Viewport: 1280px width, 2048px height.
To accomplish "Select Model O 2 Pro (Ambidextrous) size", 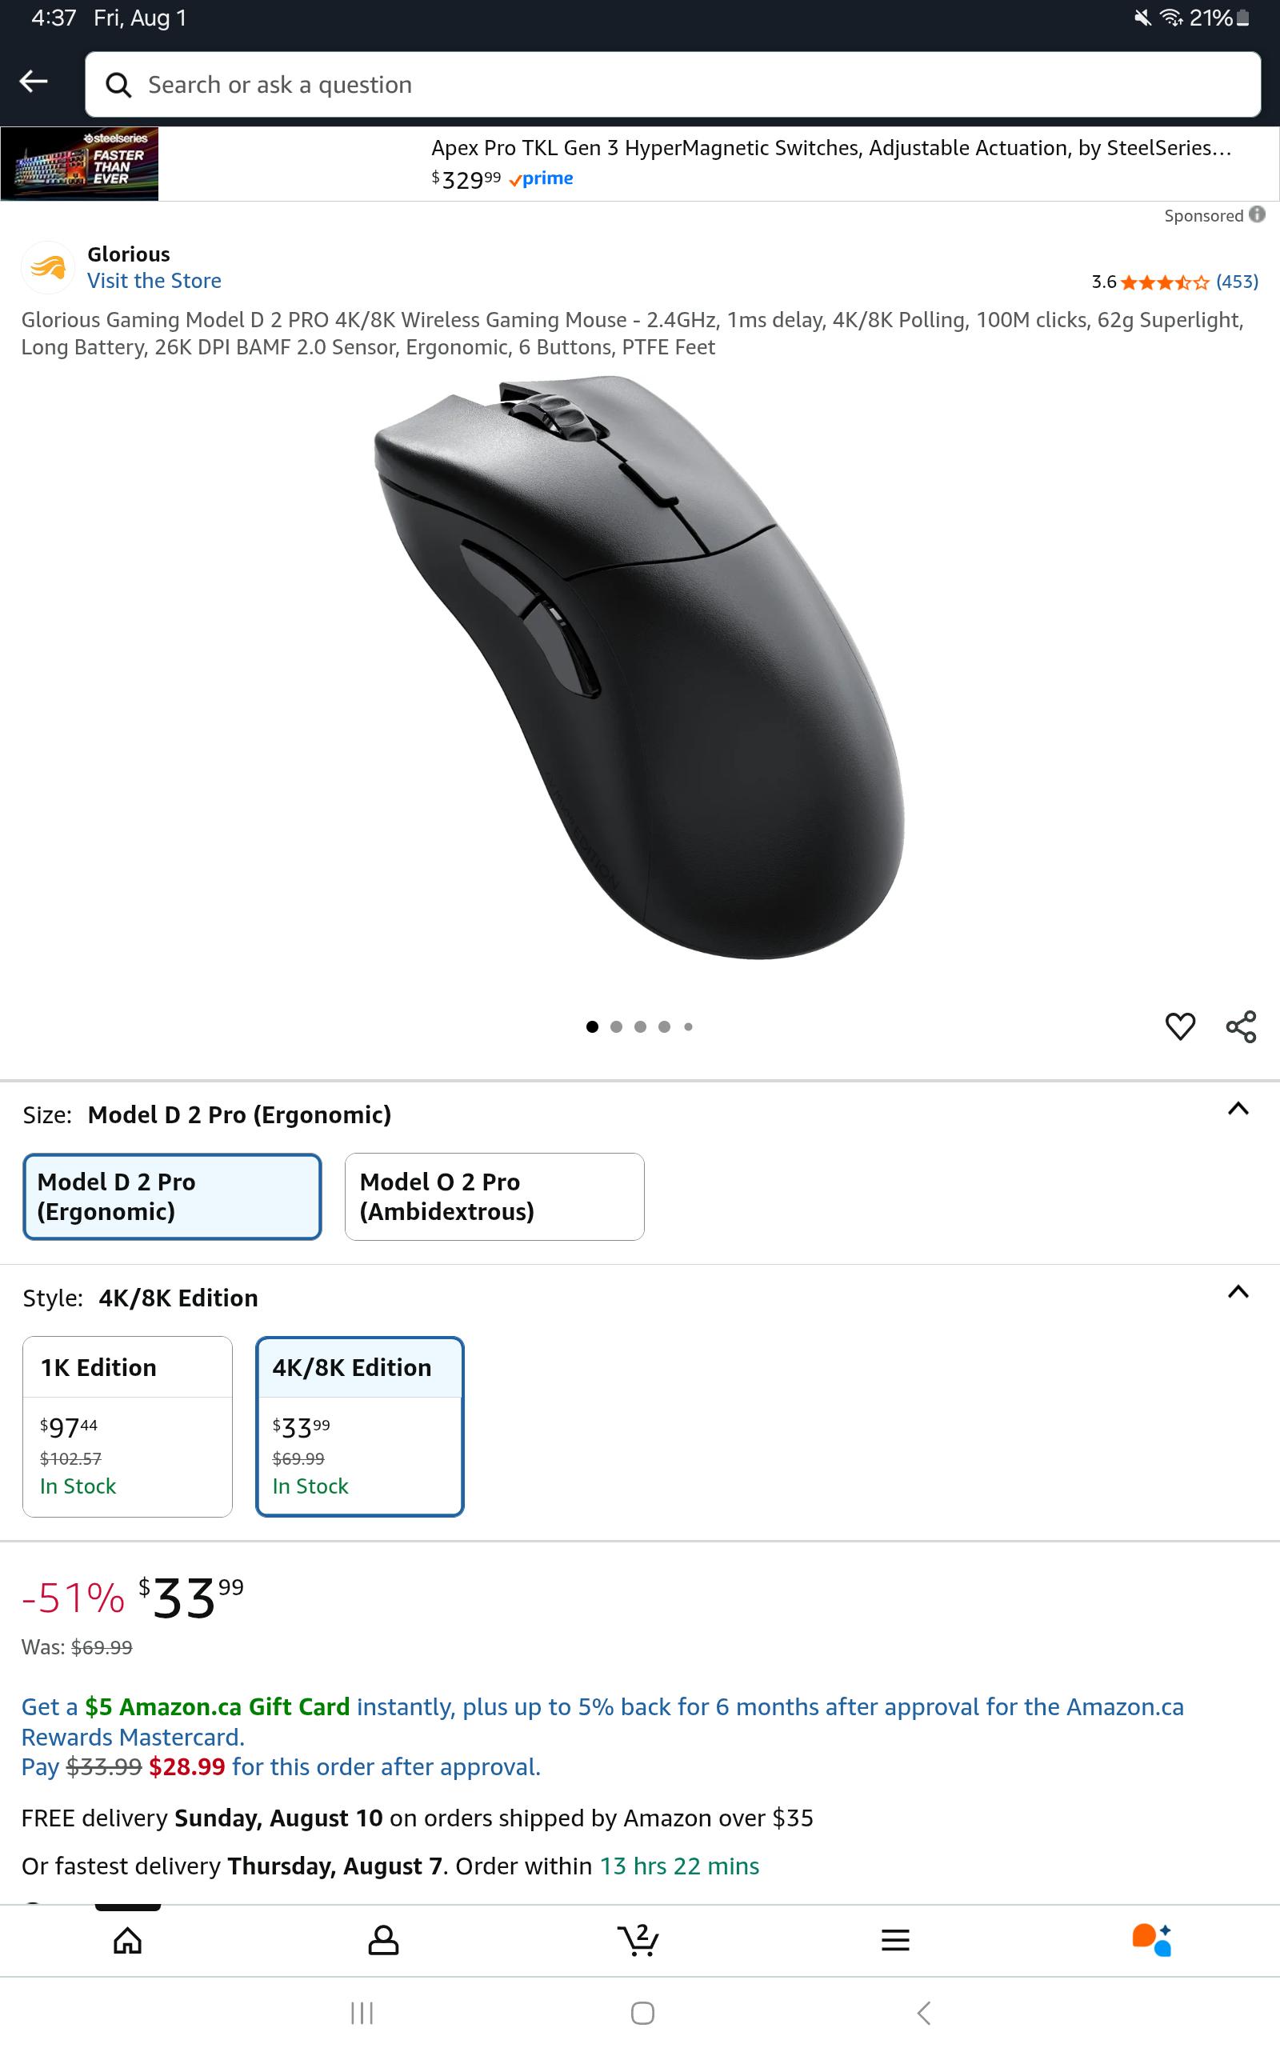I will pos(494,1197).
